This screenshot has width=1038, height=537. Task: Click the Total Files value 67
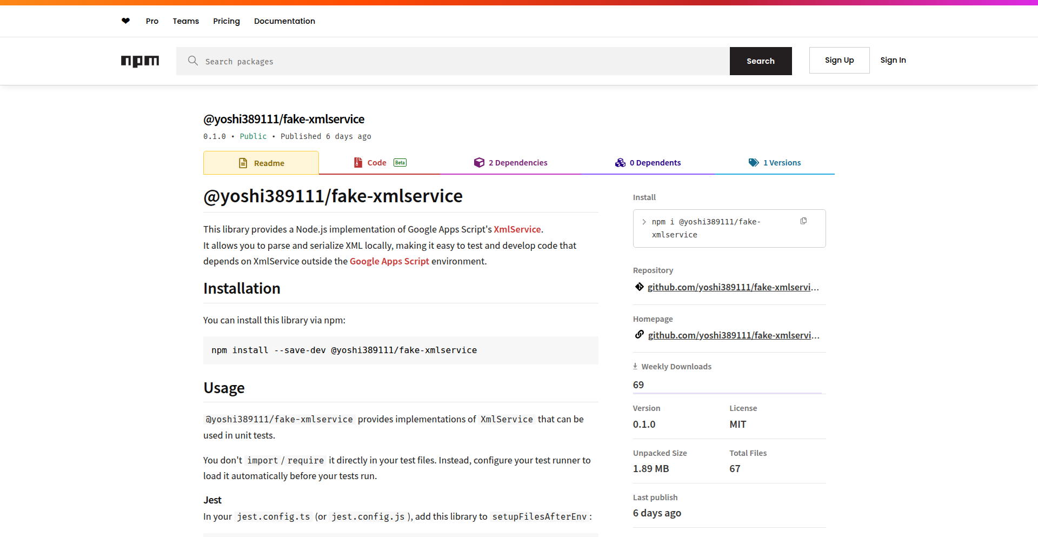click(x=735, y=469)
